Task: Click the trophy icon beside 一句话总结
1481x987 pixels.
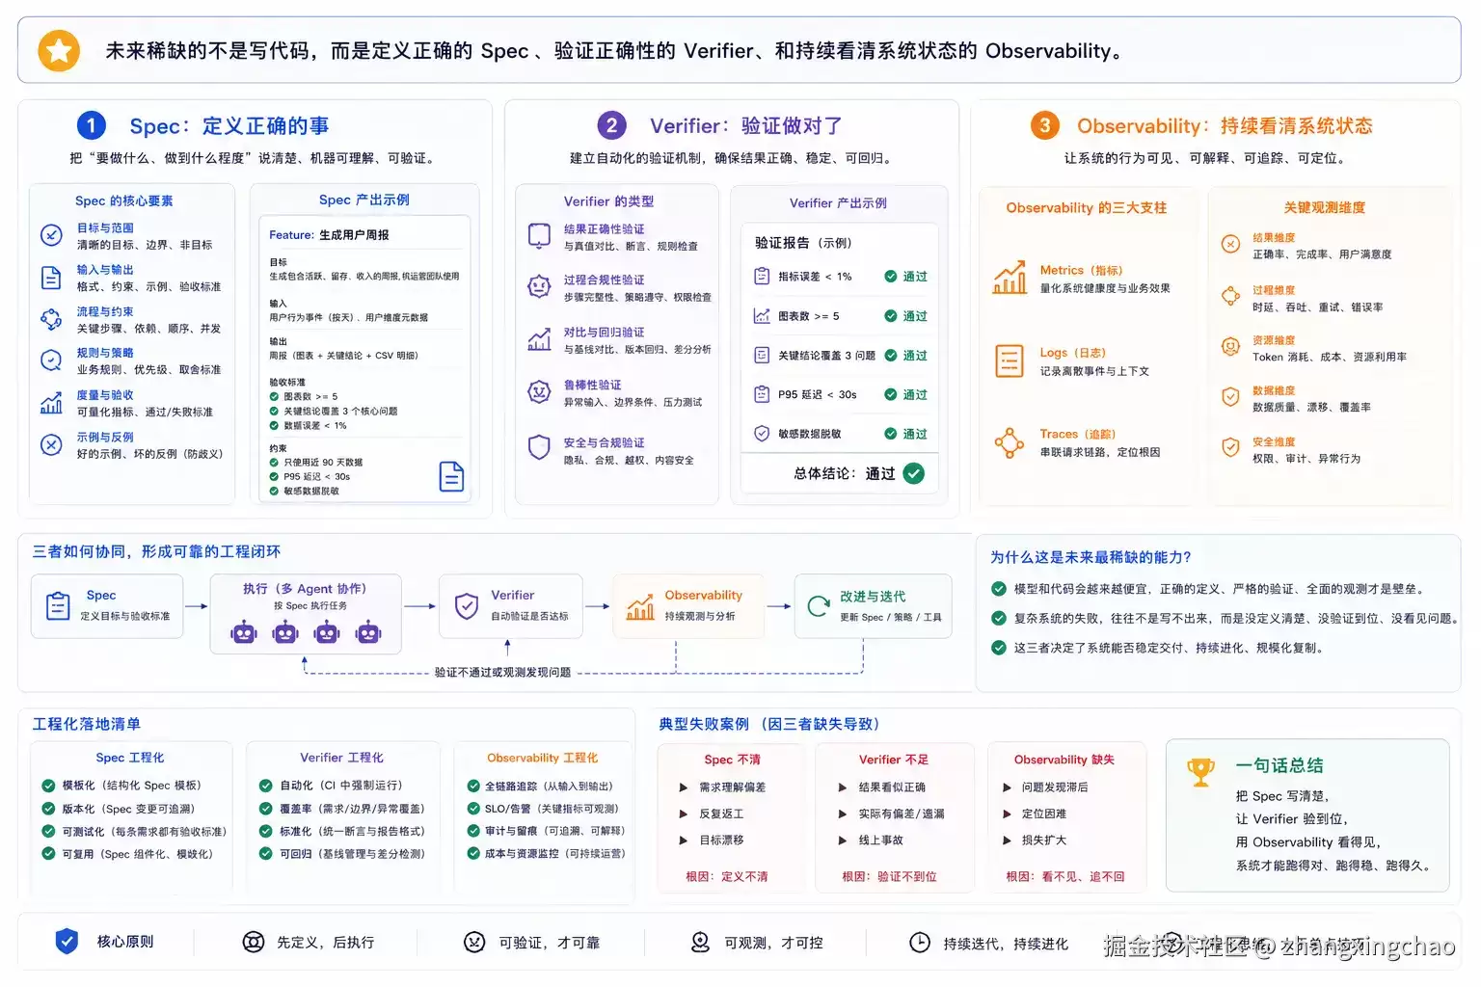Action: [x=1200, y=772]
